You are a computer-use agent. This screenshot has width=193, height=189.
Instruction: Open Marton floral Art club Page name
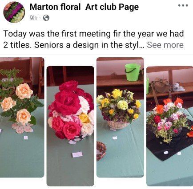84,7
